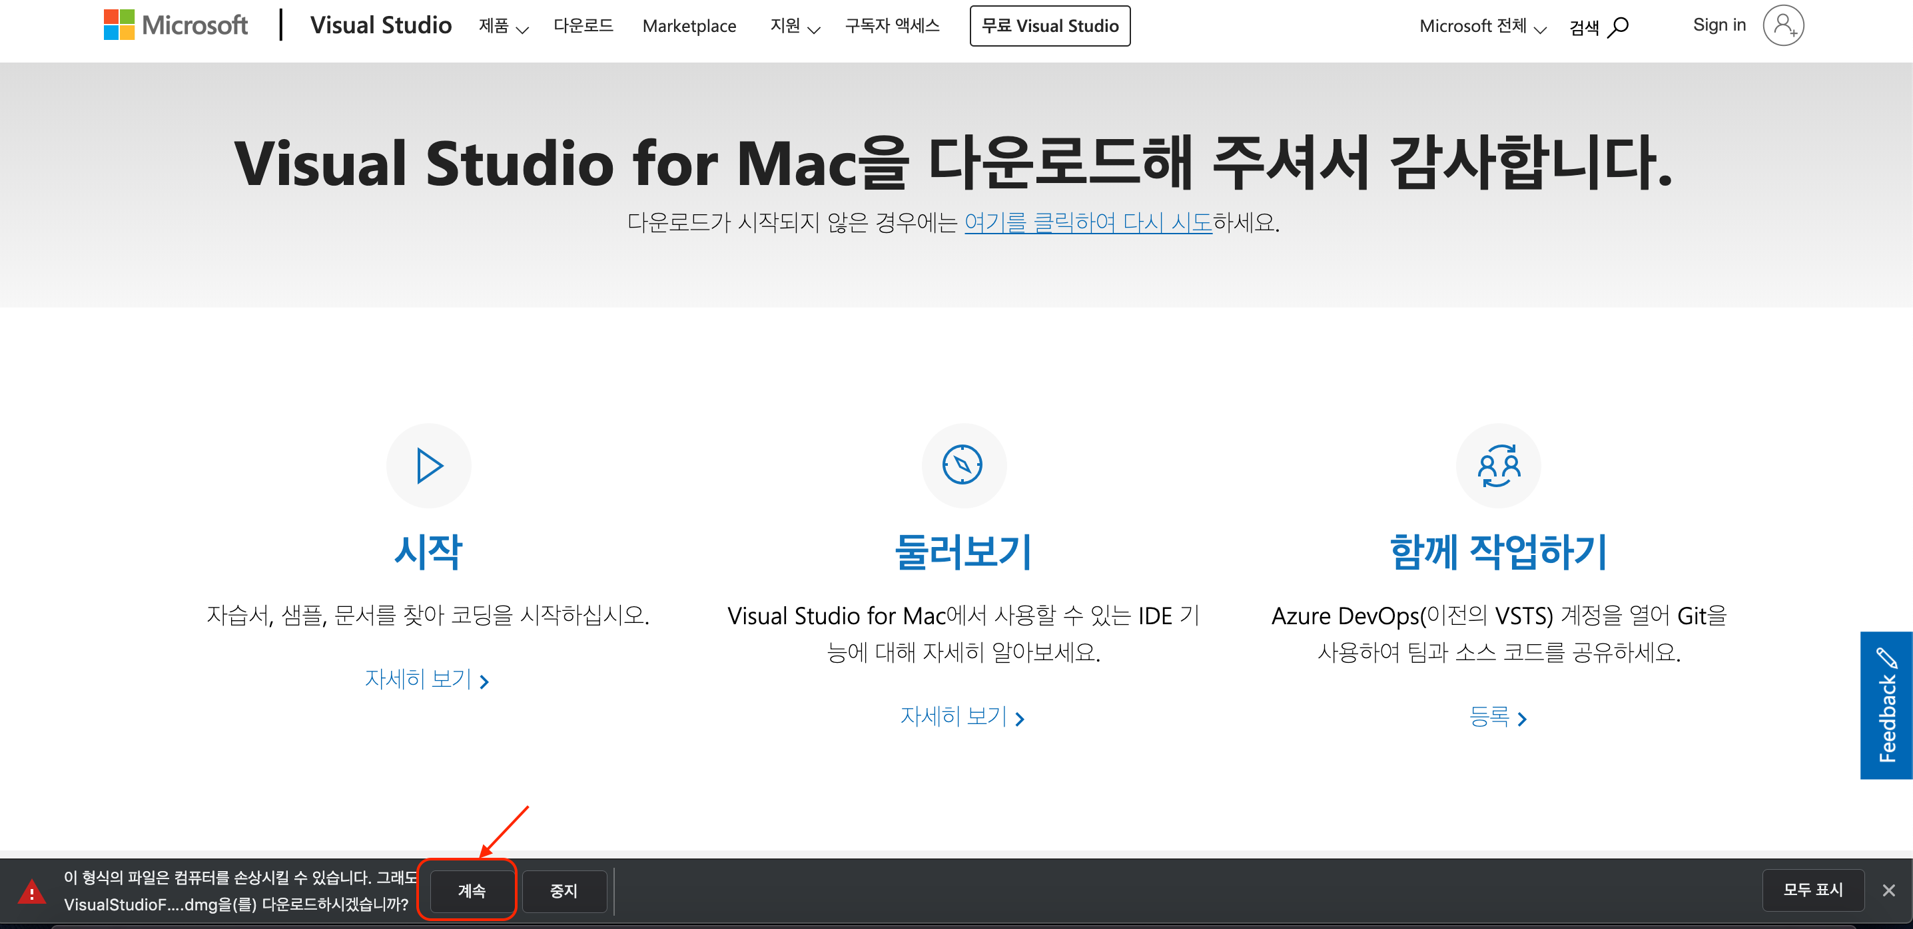Click the compass icon above 둘러보기
1913x929 pixels.
(962, 466)
